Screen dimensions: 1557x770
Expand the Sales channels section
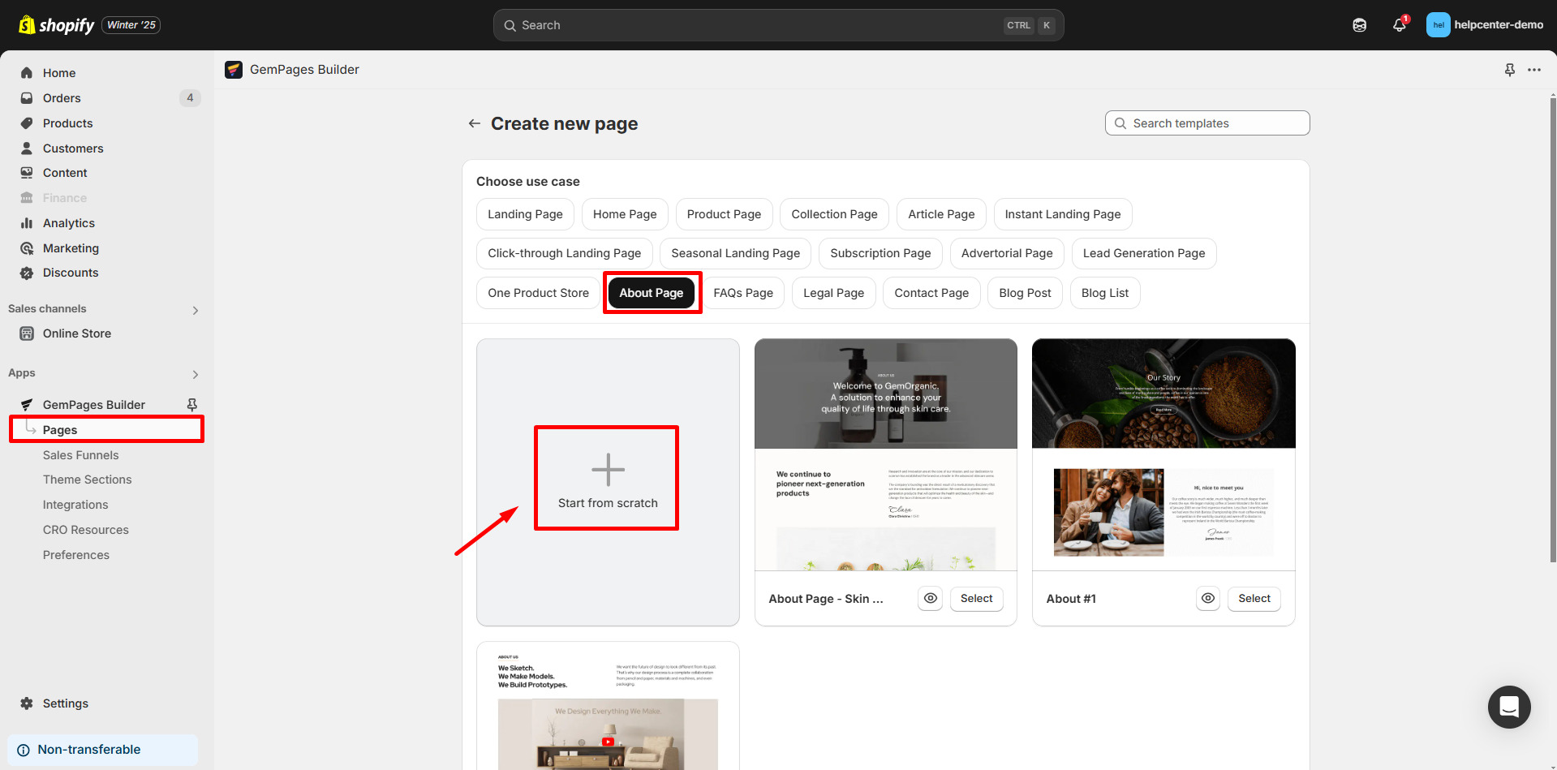[x=195, y=310]
